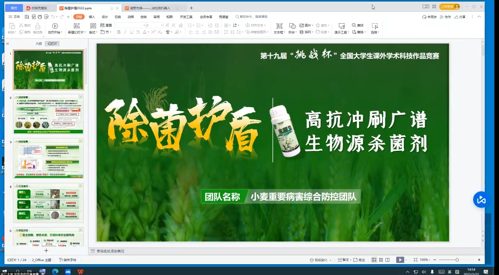This screenshot has width=499, height=275.
Task: Click the slide sorter view icon in status bar
Action: click(x=381, y=260)
